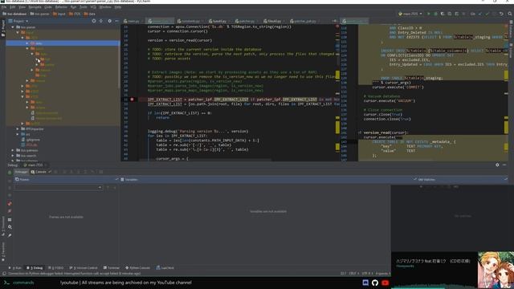Click the pin tab icon in debug sidebar
The image size is (514, 289).
click(10, 235)
